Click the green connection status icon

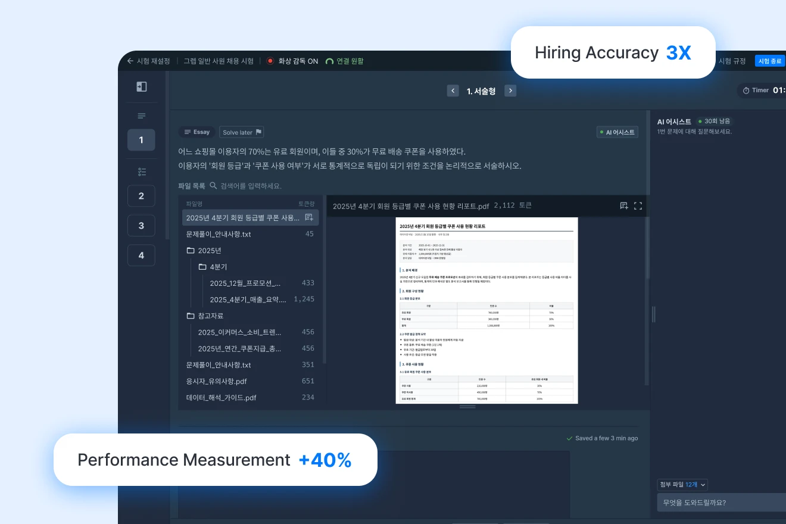(x=329, y=61)
